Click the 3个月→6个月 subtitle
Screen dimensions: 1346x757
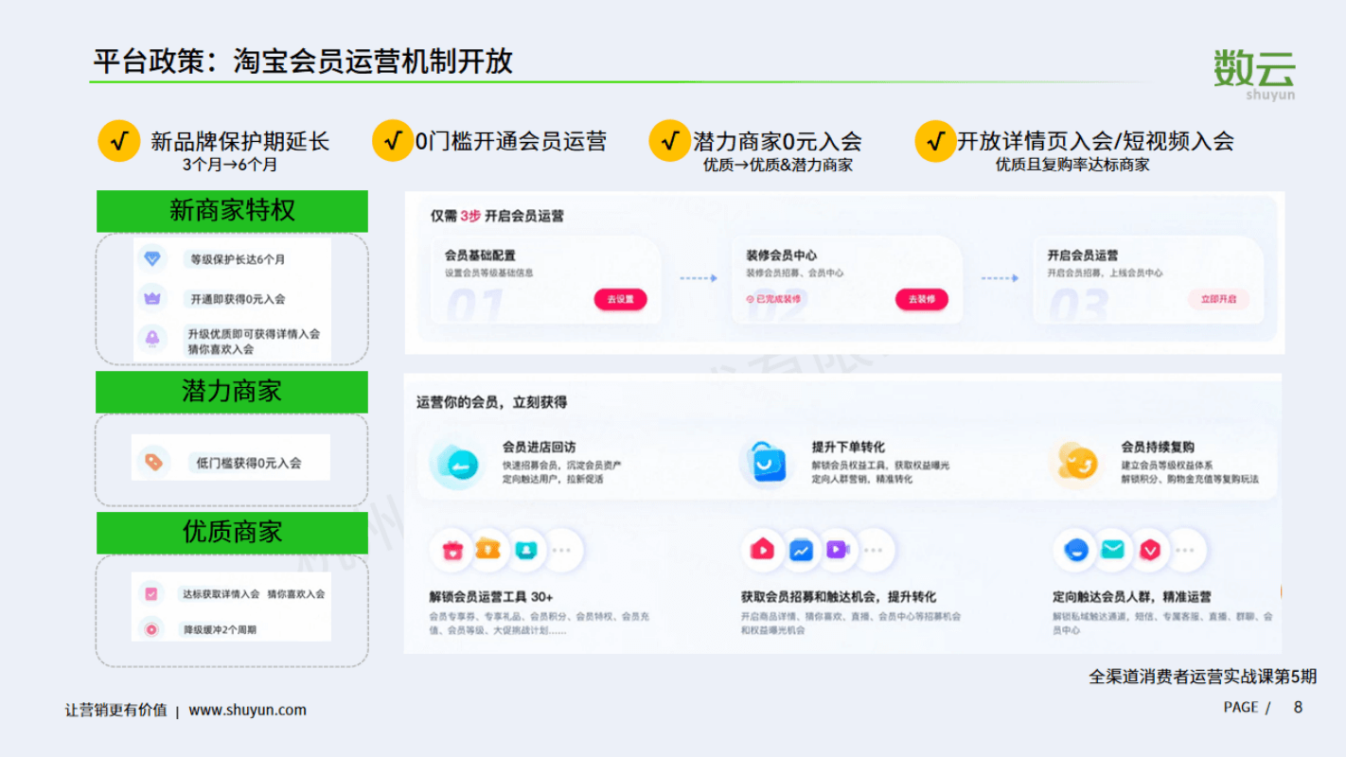coord(230,165)
